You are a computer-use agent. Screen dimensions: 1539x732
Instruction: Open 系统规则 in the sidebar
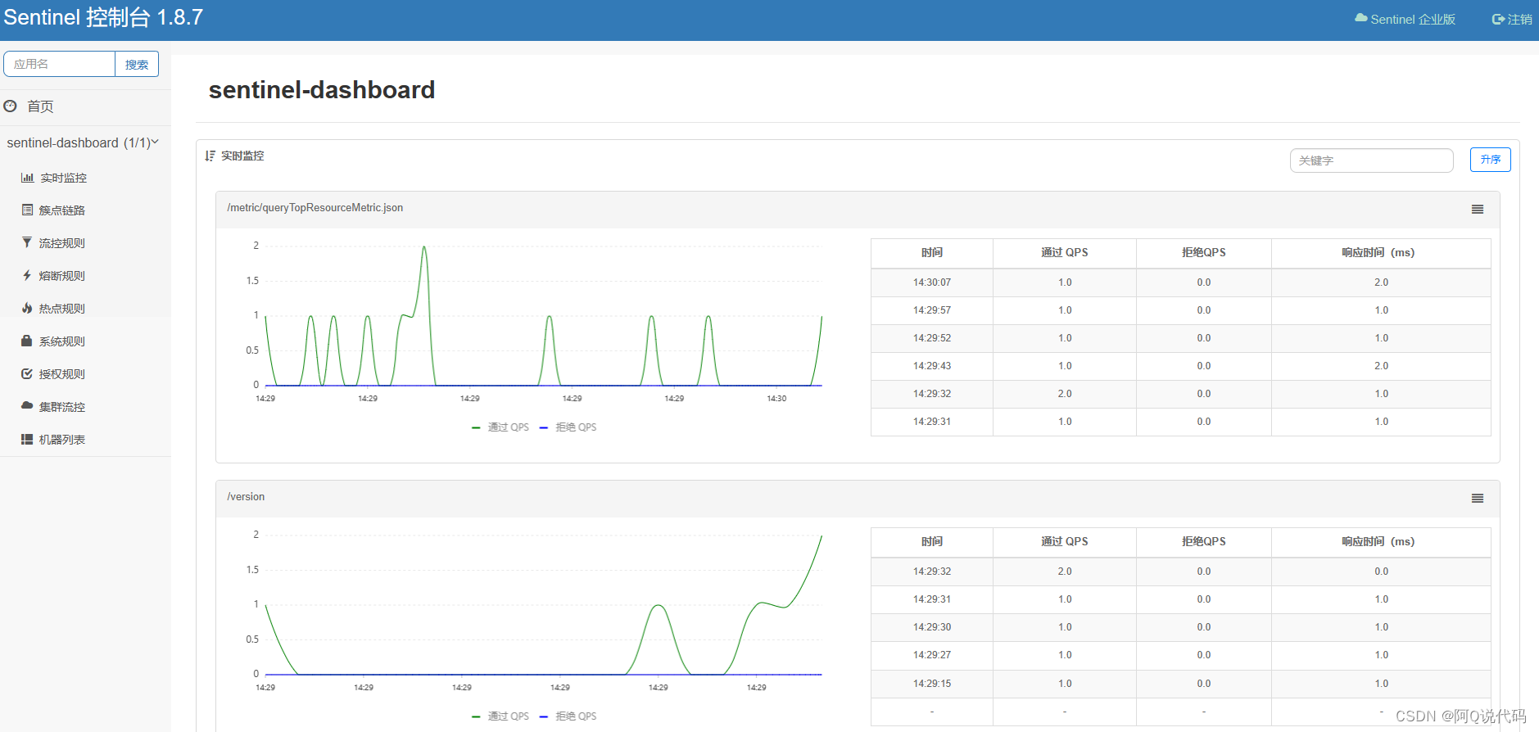62,341
